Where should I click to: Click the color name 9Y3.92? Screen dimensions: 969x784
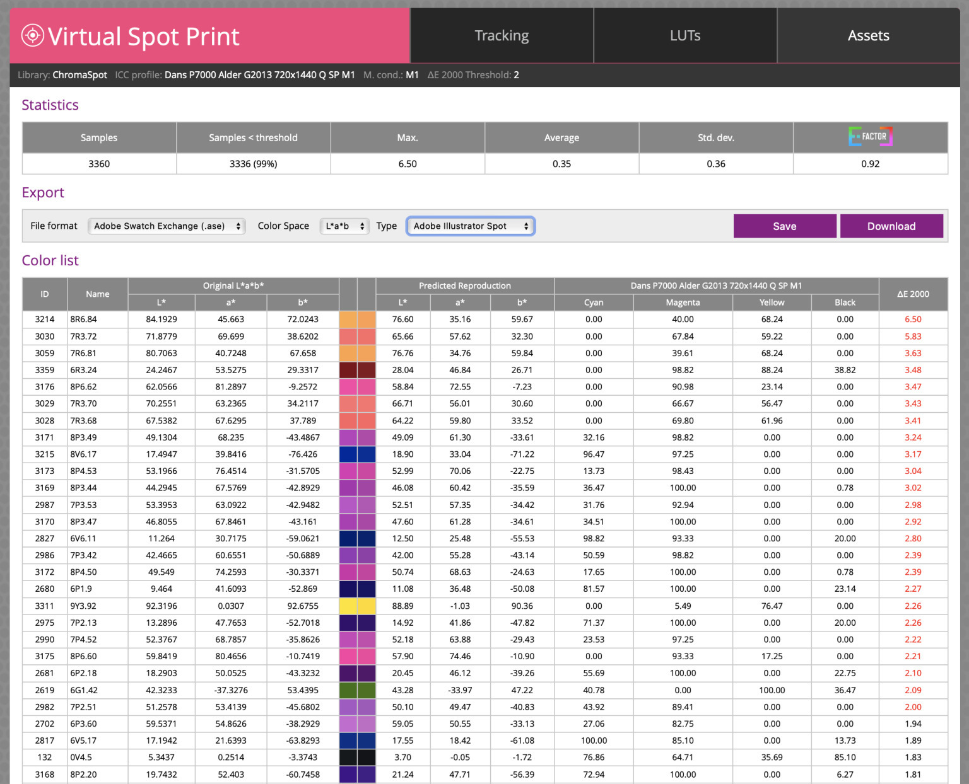pyautogui.click(x=83, y=606)
